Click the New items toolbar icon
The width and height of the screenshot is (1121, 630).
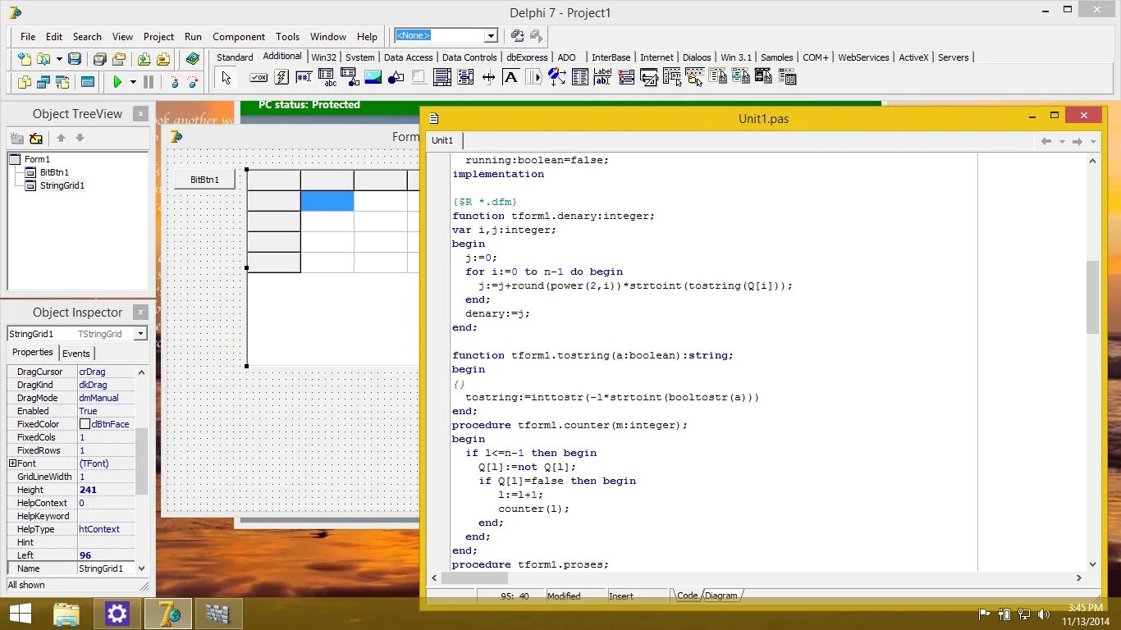(x=25, y=59)
